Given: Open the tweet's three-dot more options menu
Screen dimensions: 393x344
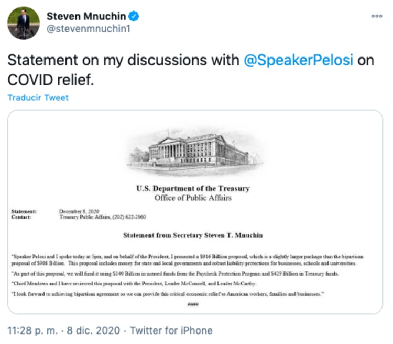Looking at the screenshot, I should (377, 16).
